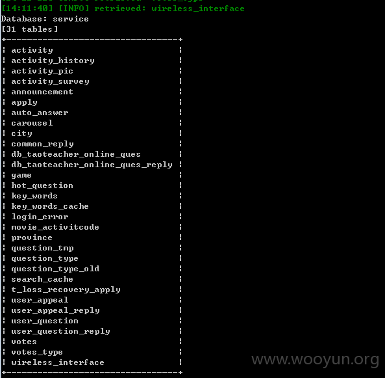Select the 'user_appeal' table name
Viewport: 385px width, 378px height.
(40, 300)
